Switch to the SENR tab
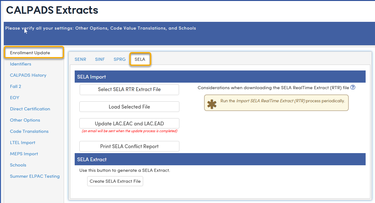This screenshot has height=203, width=375. [80, 59]
